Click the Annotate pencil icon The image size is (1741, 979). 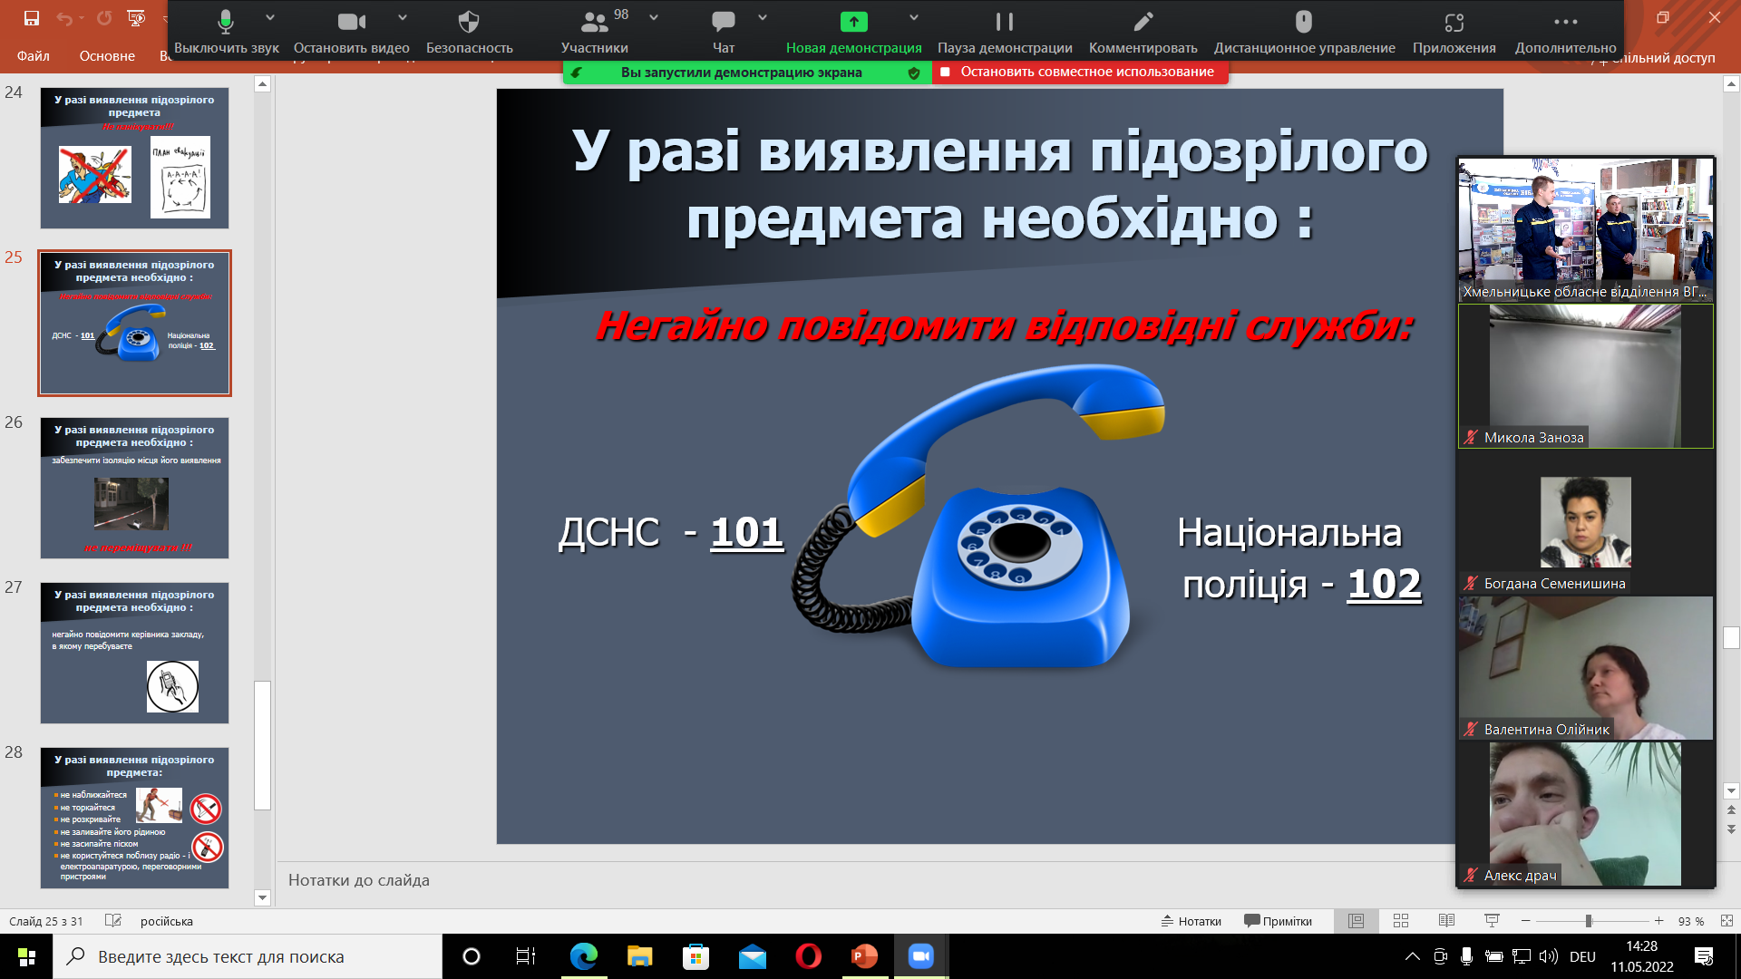[1143, 23]
